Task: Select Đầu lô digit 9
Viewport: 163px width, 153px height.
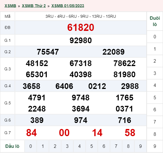Action: pyautogui.click(x=140, y=146)
